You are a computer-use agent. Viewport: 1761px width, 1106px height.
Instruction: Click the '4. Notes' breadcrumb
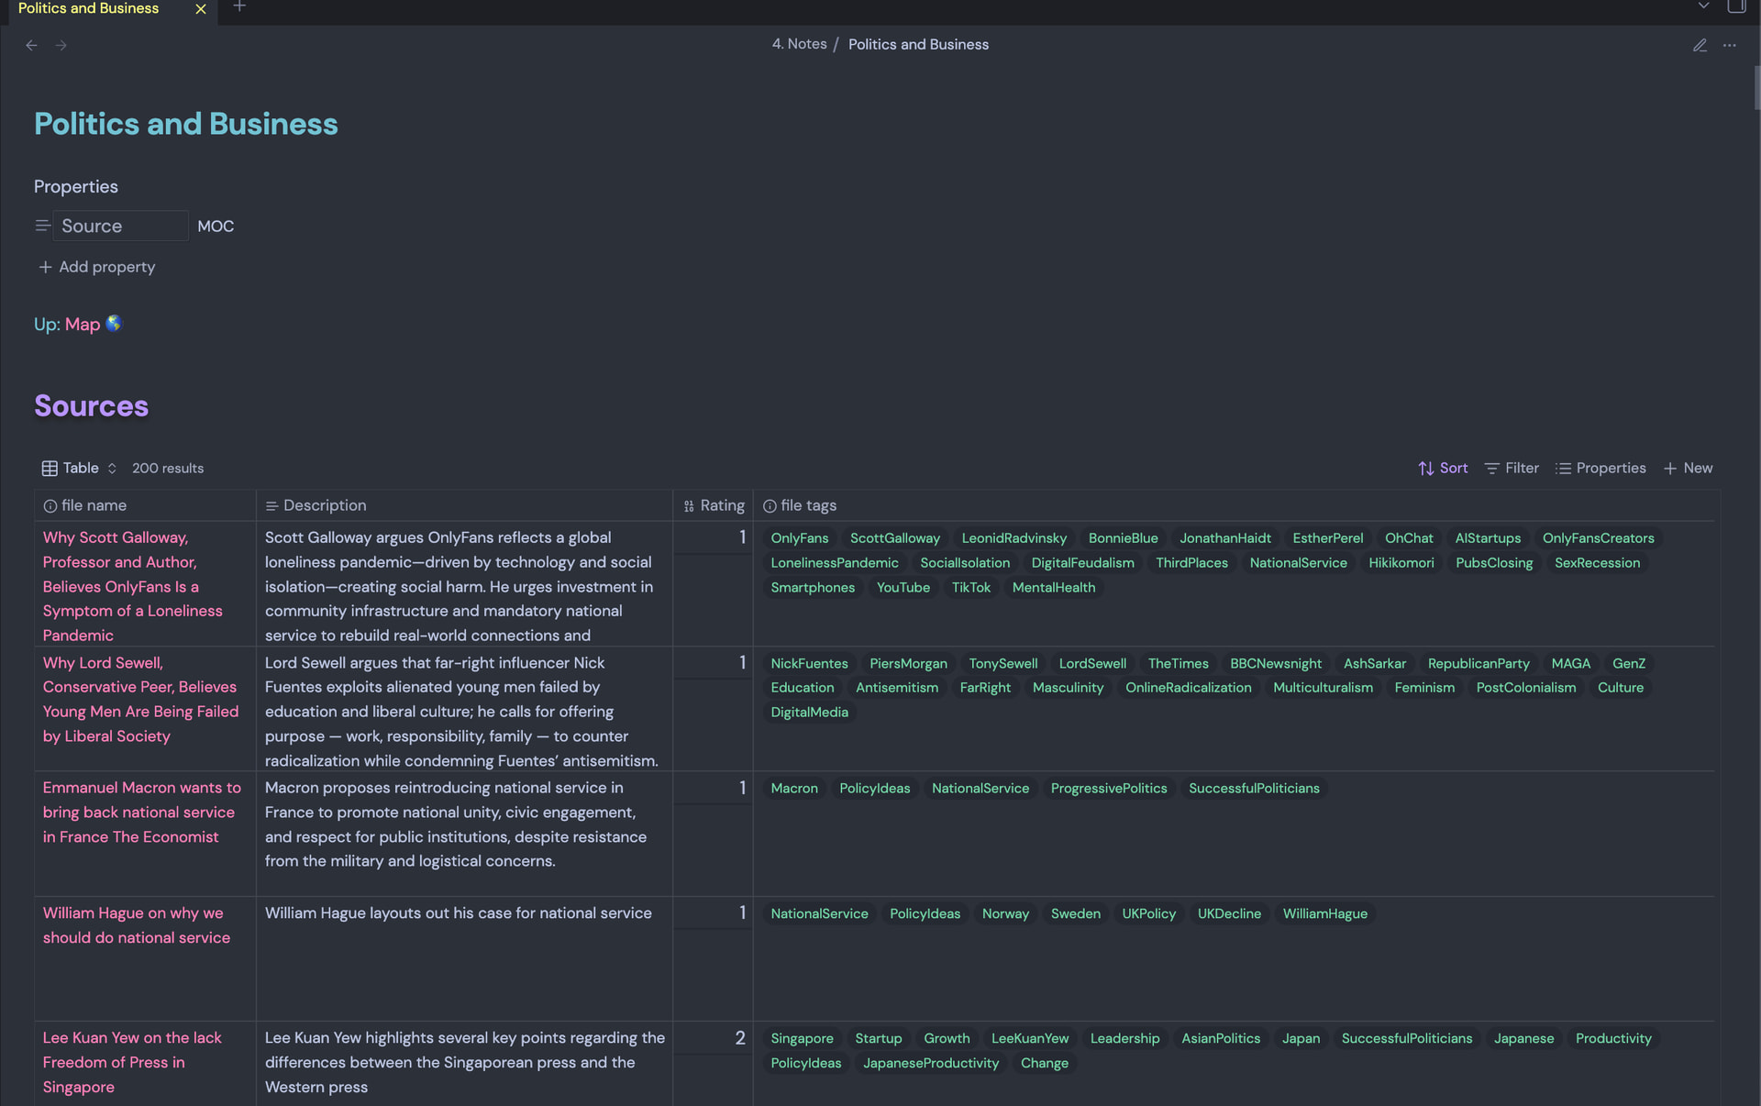point(799,44)
